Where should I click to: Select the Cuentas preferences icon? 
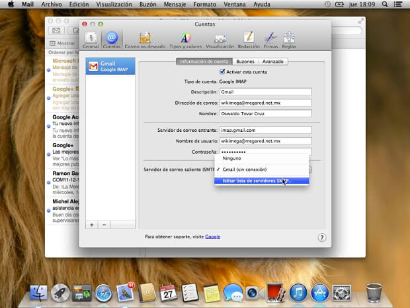tap(111, 40)
